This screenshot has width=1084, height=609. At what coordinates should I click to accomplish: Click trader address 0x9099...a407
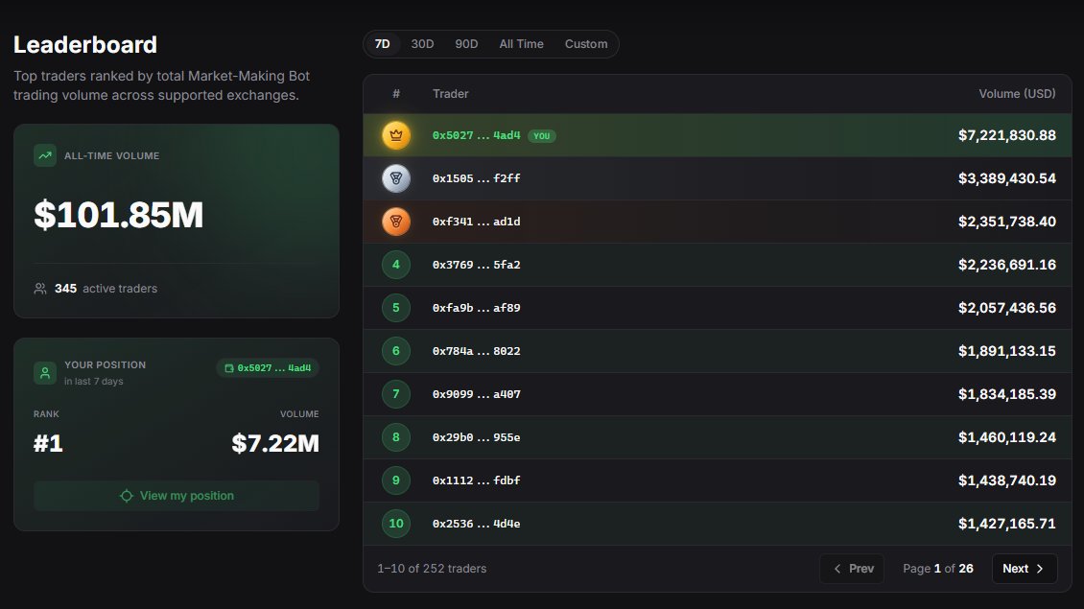click(477, 394)
